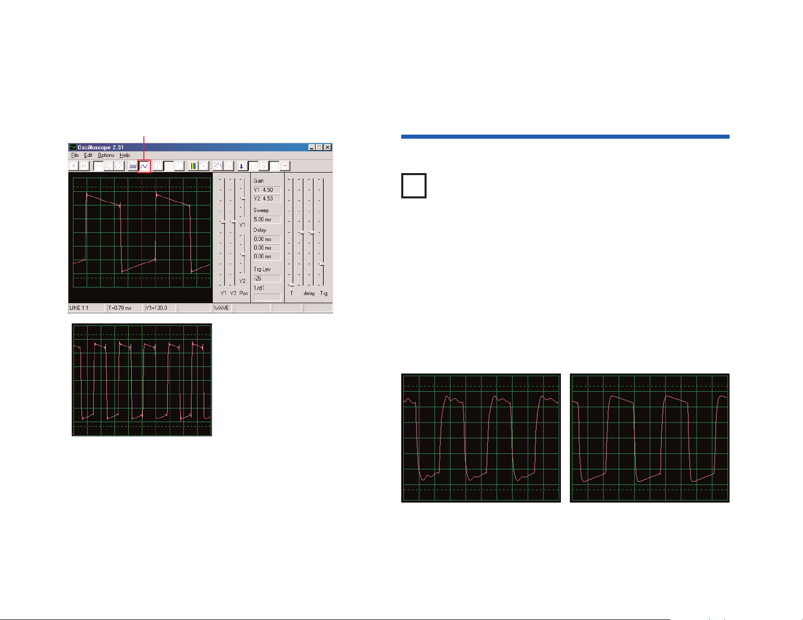Click the rounded square wave image on the right page
The image size is (803, 620).
click(481, 438)
